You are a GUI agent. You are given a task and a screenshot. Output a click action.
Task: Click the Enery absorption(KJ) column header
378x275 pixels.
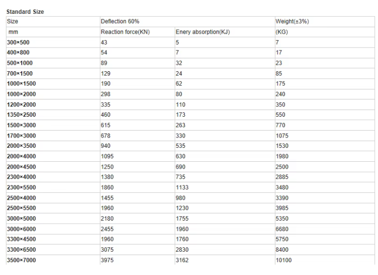(x=225, y=32)
